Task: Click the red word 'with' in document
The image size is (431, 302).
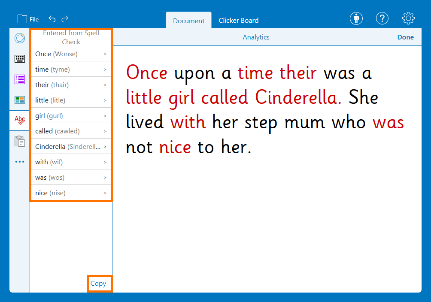Action: point(188,122)
